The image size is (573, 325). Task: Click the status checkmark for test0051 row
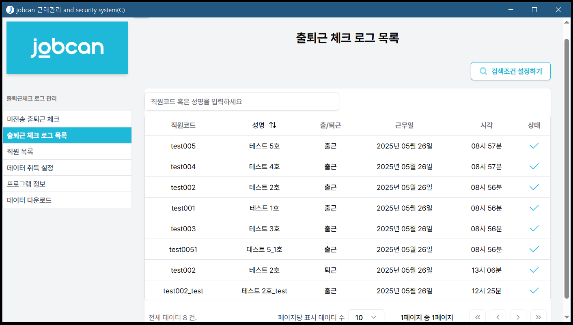tap(534, 249)
